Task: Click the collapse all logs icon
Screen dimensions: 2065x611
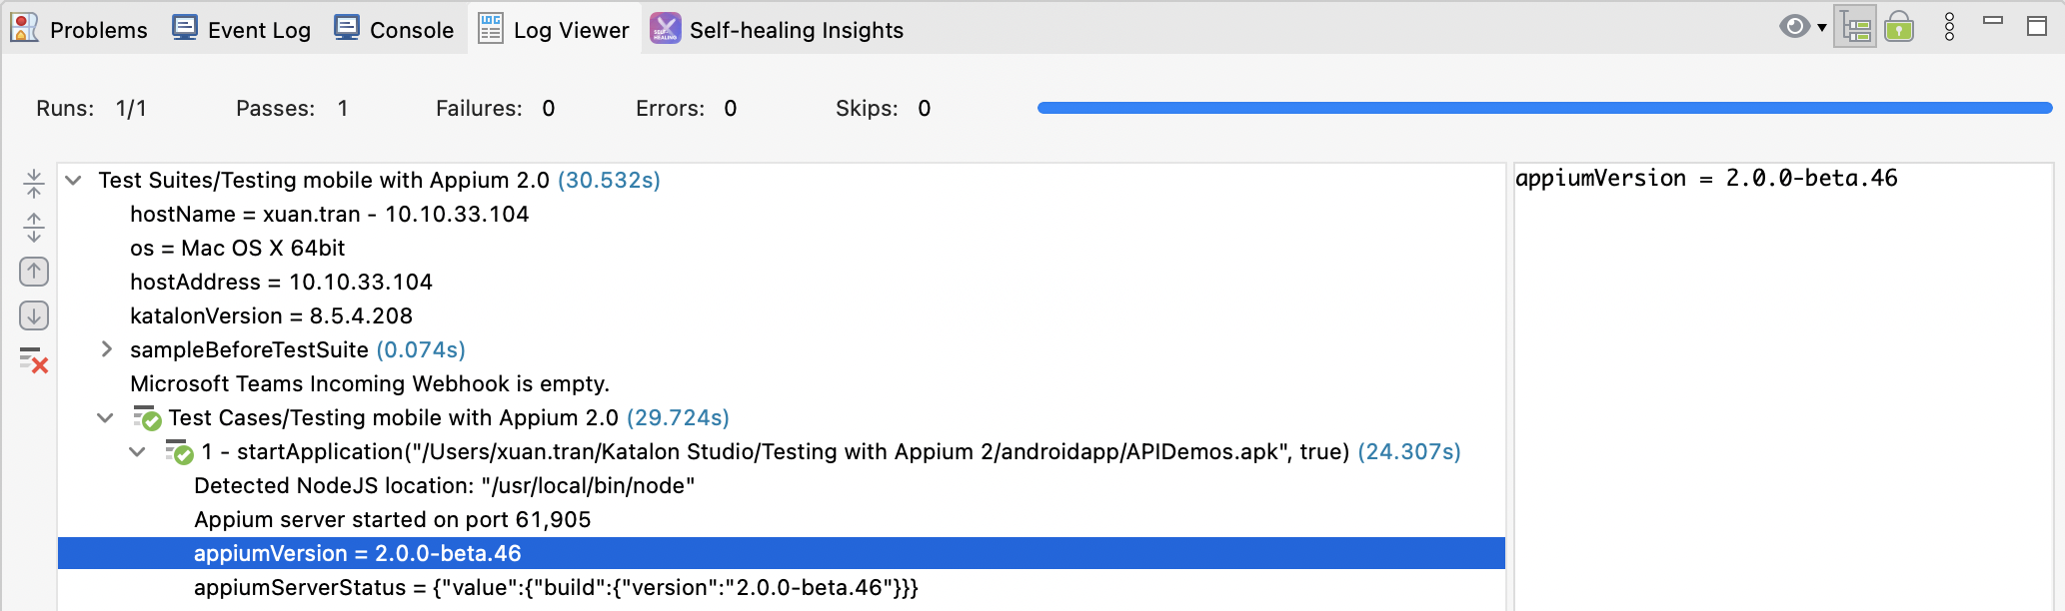Action: click(x=34, y=183)
